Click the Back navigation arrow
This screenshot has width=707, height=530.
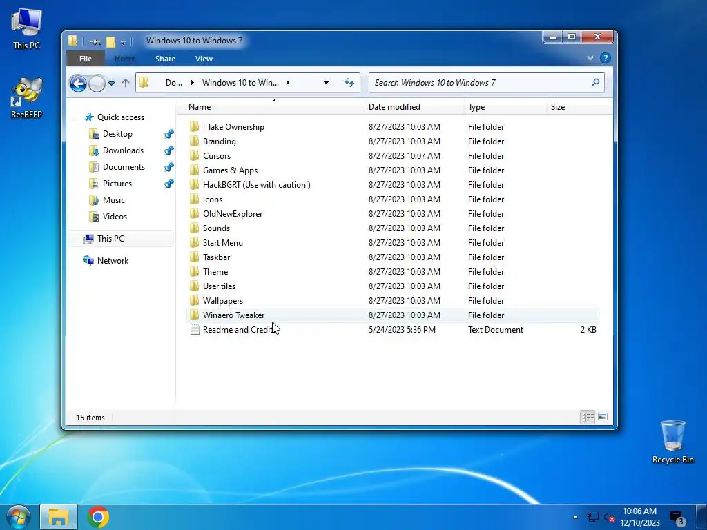[78, 83]
